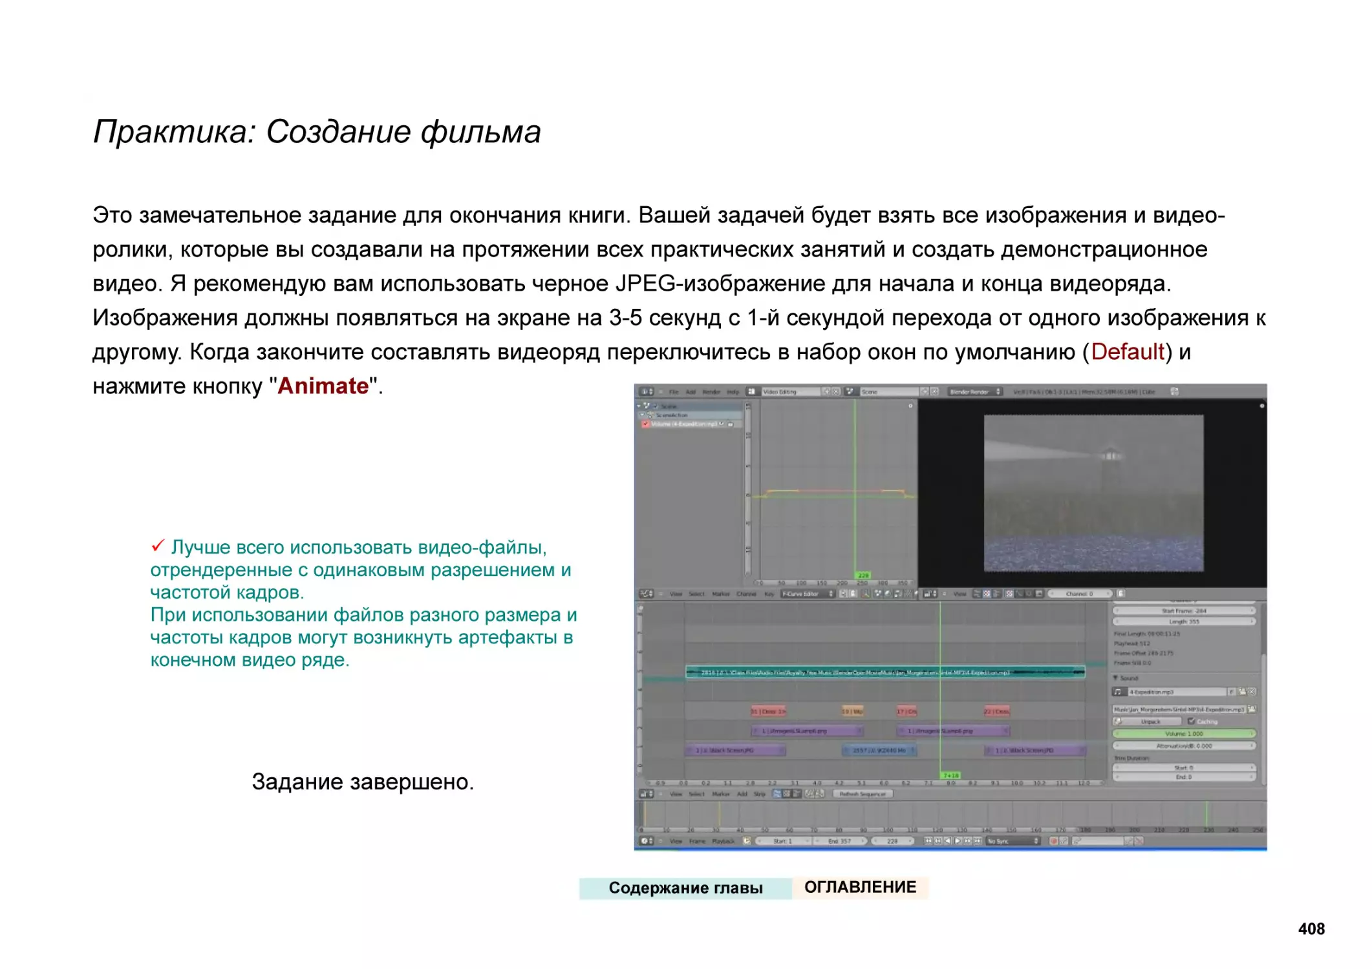
Task: Follow the Содержание главы link
Action: (685, 888)
